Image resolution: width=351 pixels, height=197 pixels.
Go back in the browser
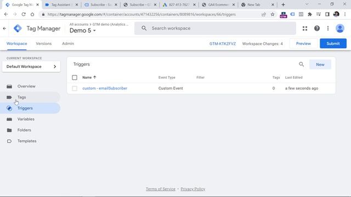tap(6, 14)
